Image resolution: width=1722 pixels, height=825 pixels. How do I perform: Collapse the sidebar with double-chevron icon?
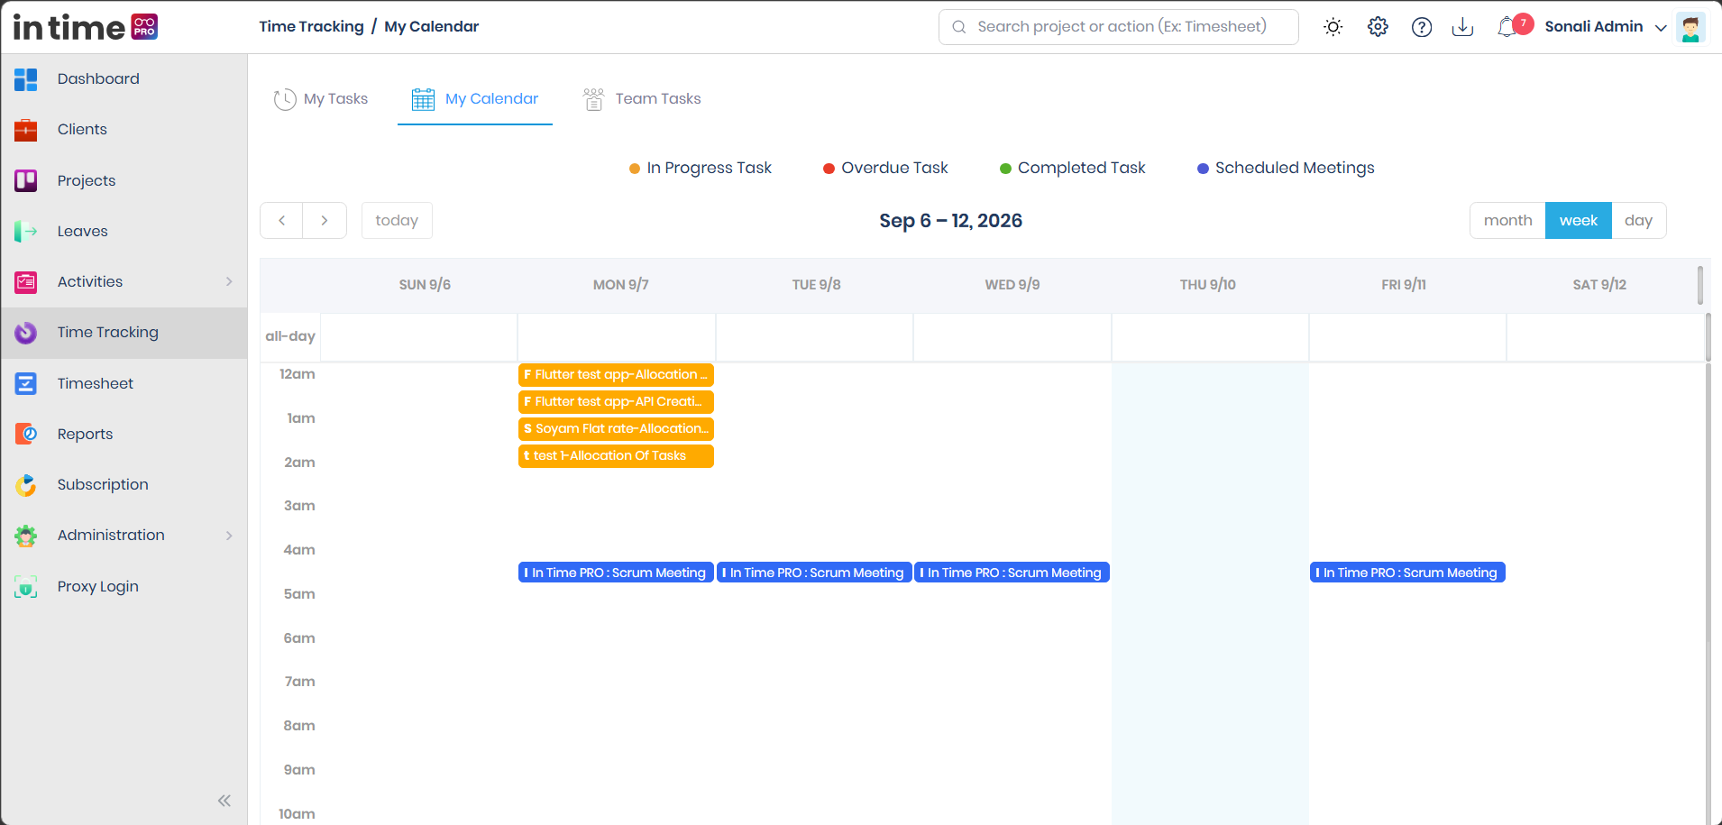(224, 801)
